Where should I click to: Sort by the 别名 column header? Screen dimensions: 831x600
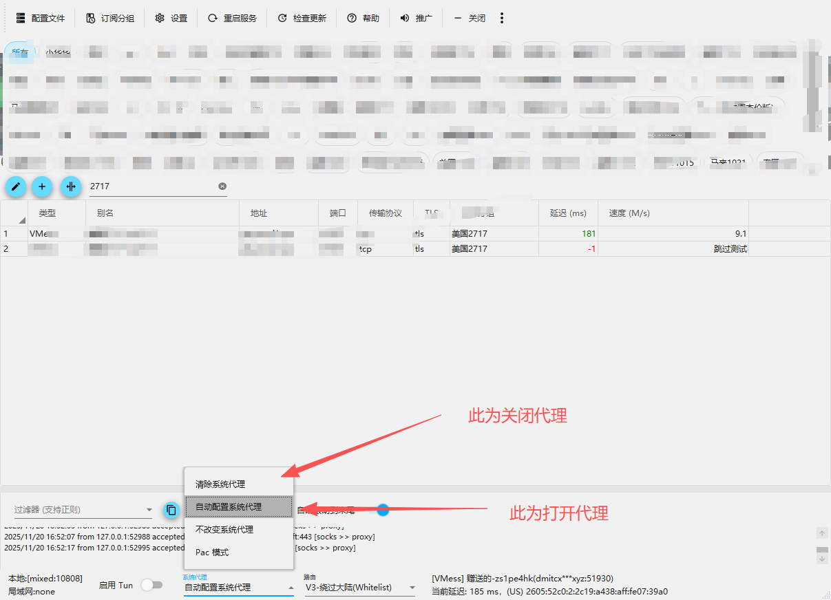click(x=162, y=213)
